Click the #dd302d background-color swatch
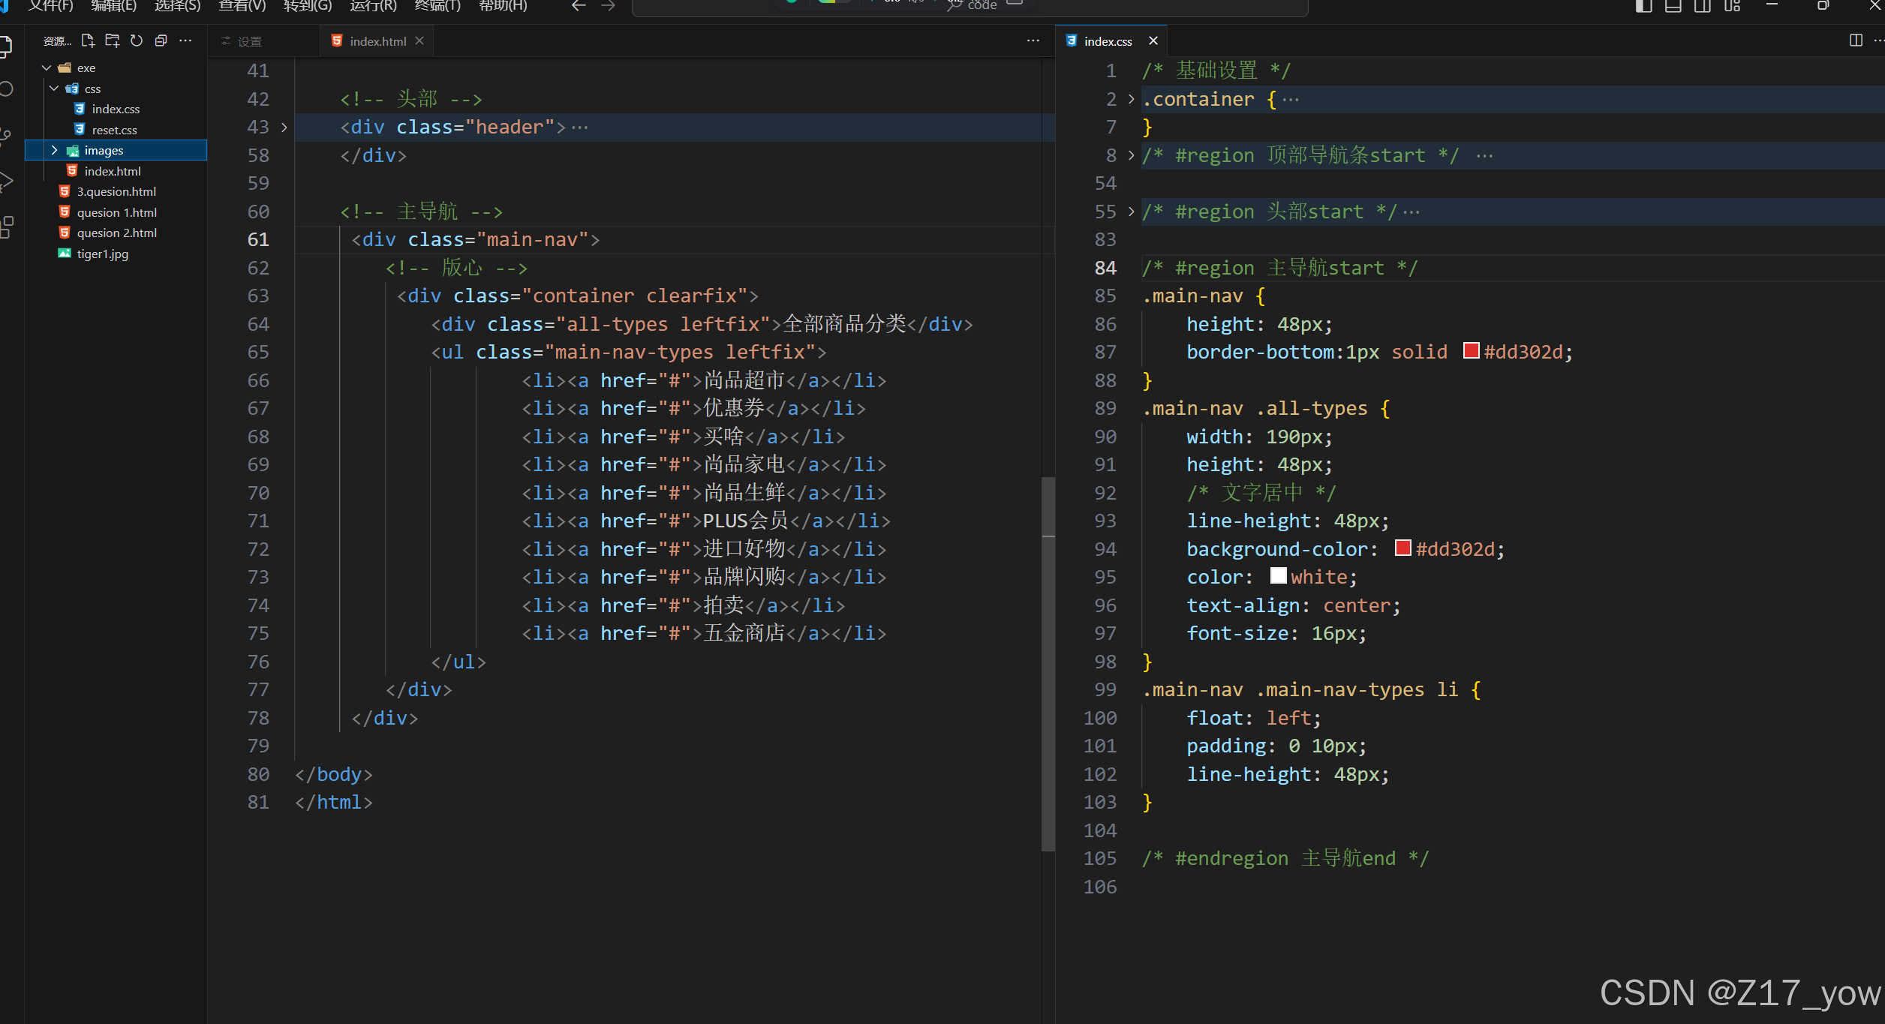Screen dimensions: 1885x1024 [1402, 548]
